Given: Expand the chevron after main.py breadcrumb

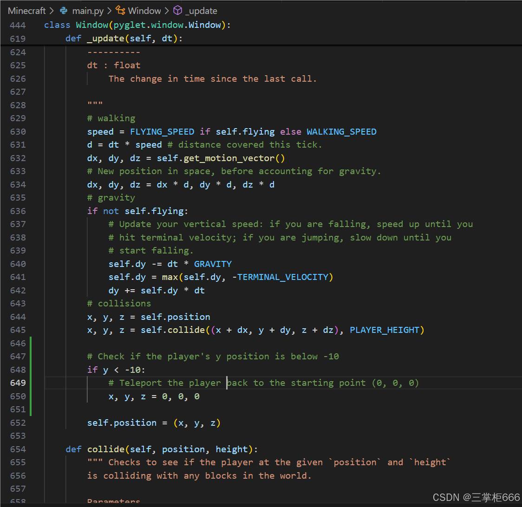Looking at the screenshot, I should pyautogui.click(x=109, y=11).
